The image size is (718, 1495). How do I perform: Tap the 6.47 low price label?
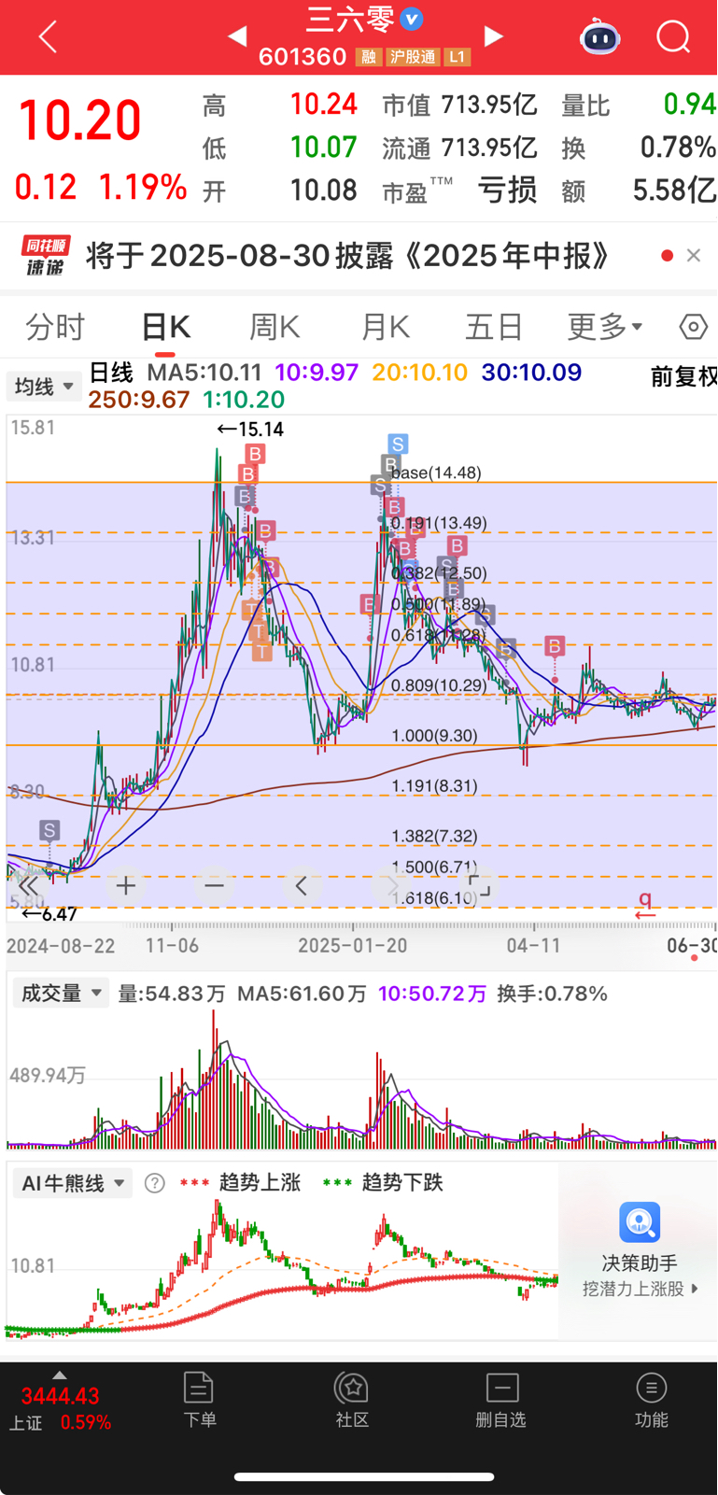[x=49, y=914]
